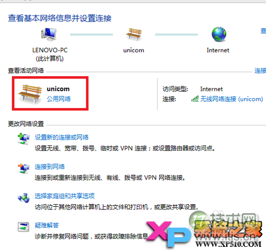
Task: Click the Internet label under the globe
Action: 218,50
